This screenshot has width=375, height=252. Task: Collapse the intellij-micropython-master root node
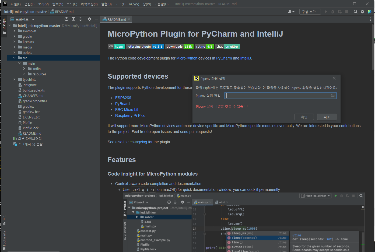(10, 26)
